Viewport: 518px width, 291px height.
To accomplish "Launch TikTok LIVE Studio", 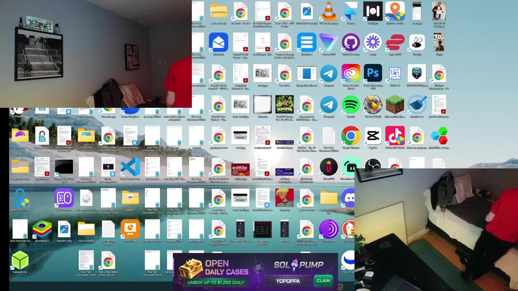I will click(x=395, y=136).
